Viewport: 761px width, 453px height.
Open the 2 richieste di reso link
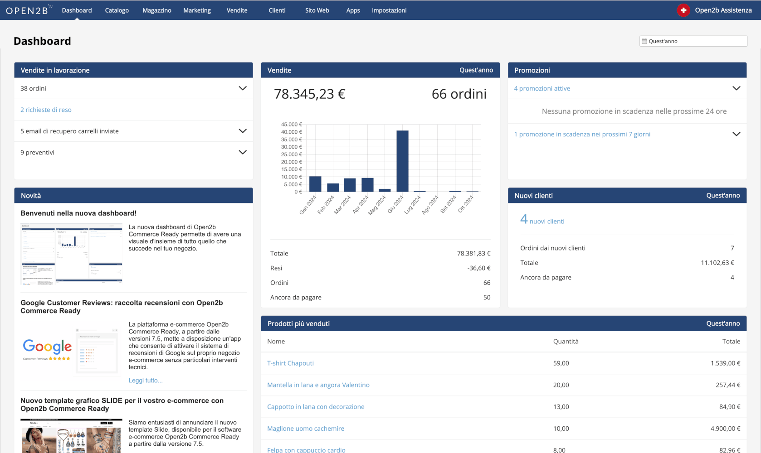tap(46, 110)
